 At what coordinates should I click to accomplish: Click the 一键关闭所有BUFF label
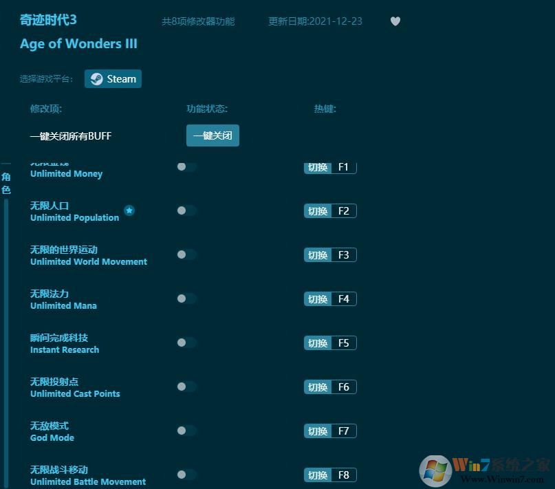click(71, 136)
